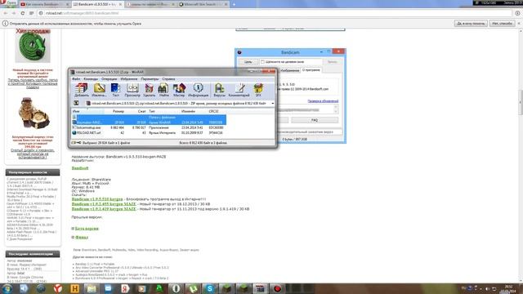523x294 pixels.
Task: Decline Opera usage data prompt (Нет, спасибо)
Action: (x=502, y=24)
